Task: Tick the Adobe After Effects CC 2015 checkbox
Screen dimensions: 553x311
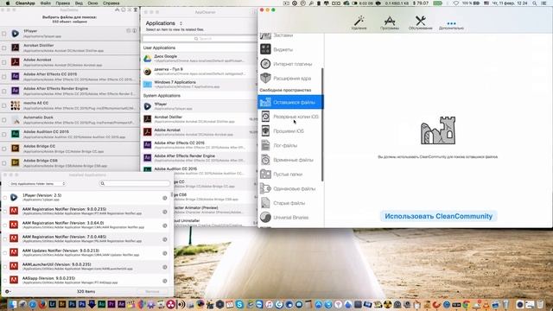Action: [x=4, y=77]
